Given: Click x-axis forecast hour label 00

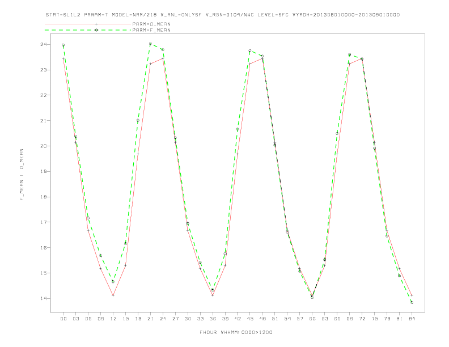Looking at the screenshot, I should pyautogui.click(x=63, y=319).
